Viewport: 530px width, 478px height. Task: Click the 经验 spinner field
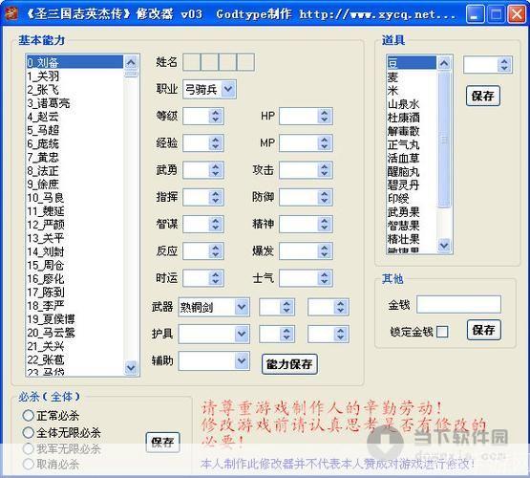point(202,143)
